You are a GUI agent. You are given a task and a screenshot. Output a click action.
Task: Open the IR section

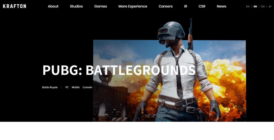point(185,6)
